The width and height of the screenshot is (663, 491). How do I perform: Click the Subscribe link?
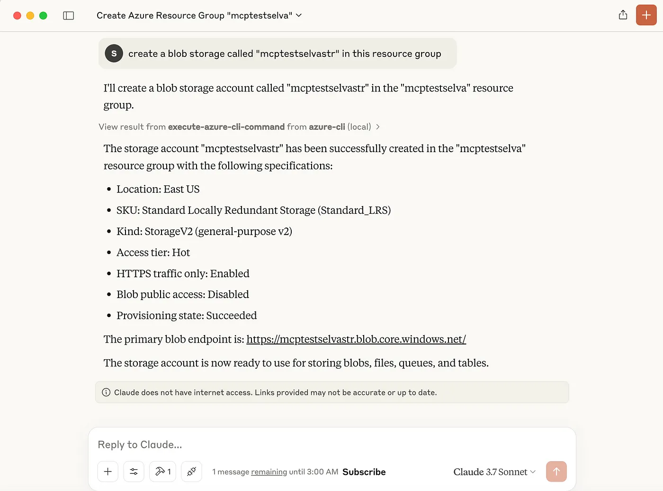[364, 472]
